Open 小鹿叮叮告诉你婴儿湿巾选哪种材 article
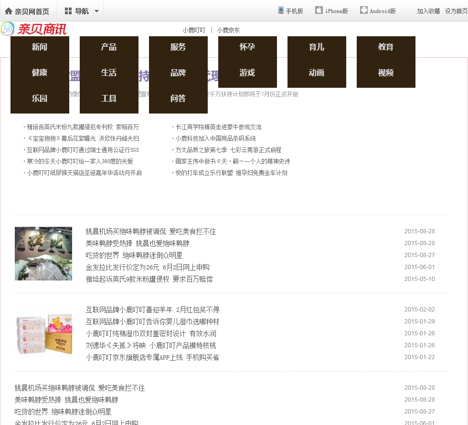The width and height of the screenshot is (468, 425). coord(152,322)
